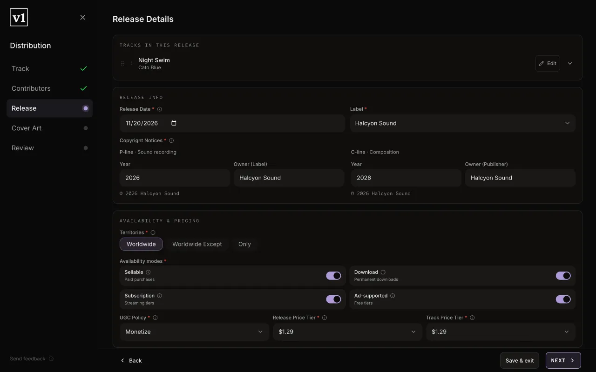Show info tooltip for Release Date
Screen dimensions: 596x372
(x=160, y=109)
